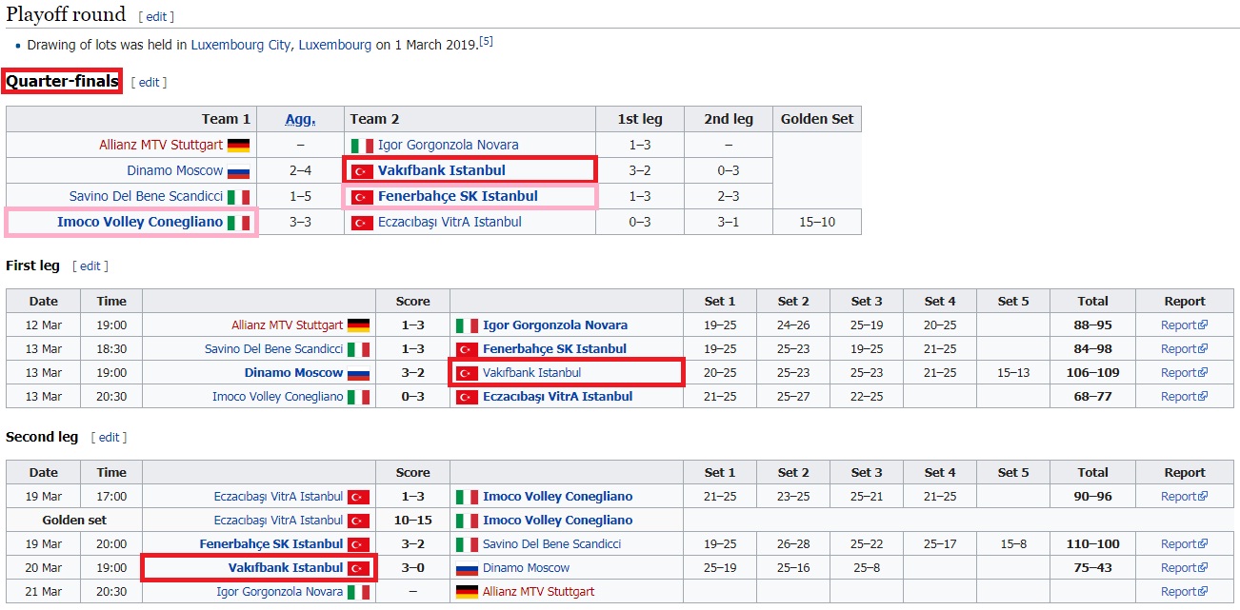Screen dimensions: 1240x610
Task: Open Dinamo Moscow in First leg table
Action: click(x=293, y=373)
